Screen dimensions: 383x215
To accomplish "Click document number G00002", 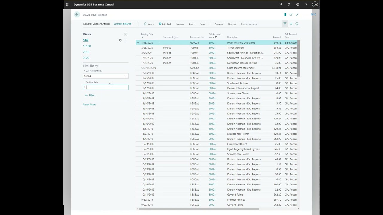I will (194, 68).
